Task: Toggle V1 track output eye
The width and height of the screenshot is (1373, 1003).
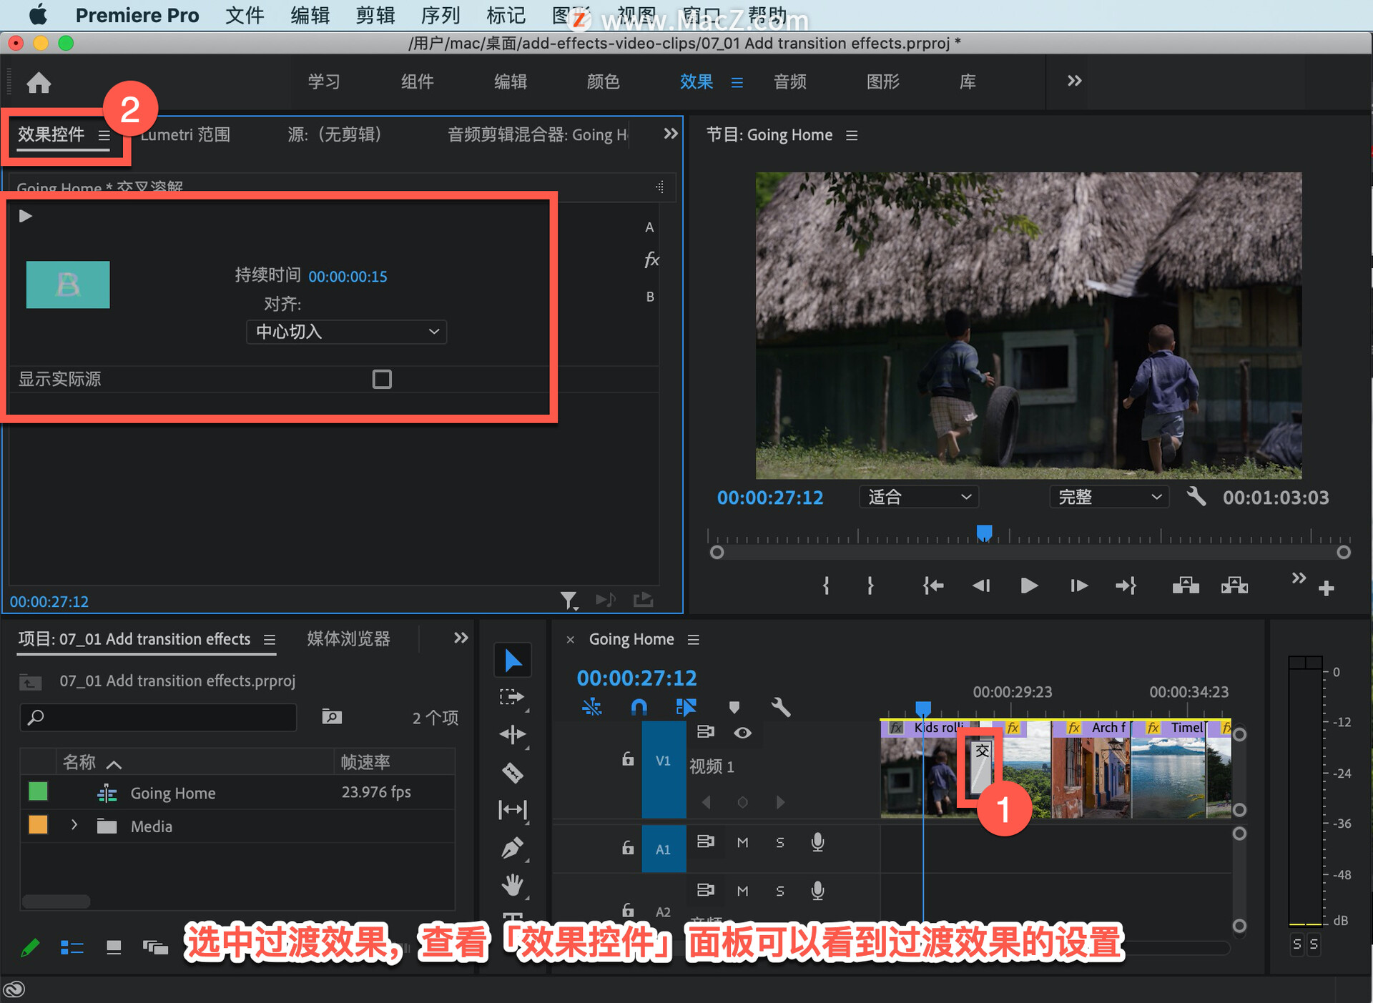Action: coord(743,733)
